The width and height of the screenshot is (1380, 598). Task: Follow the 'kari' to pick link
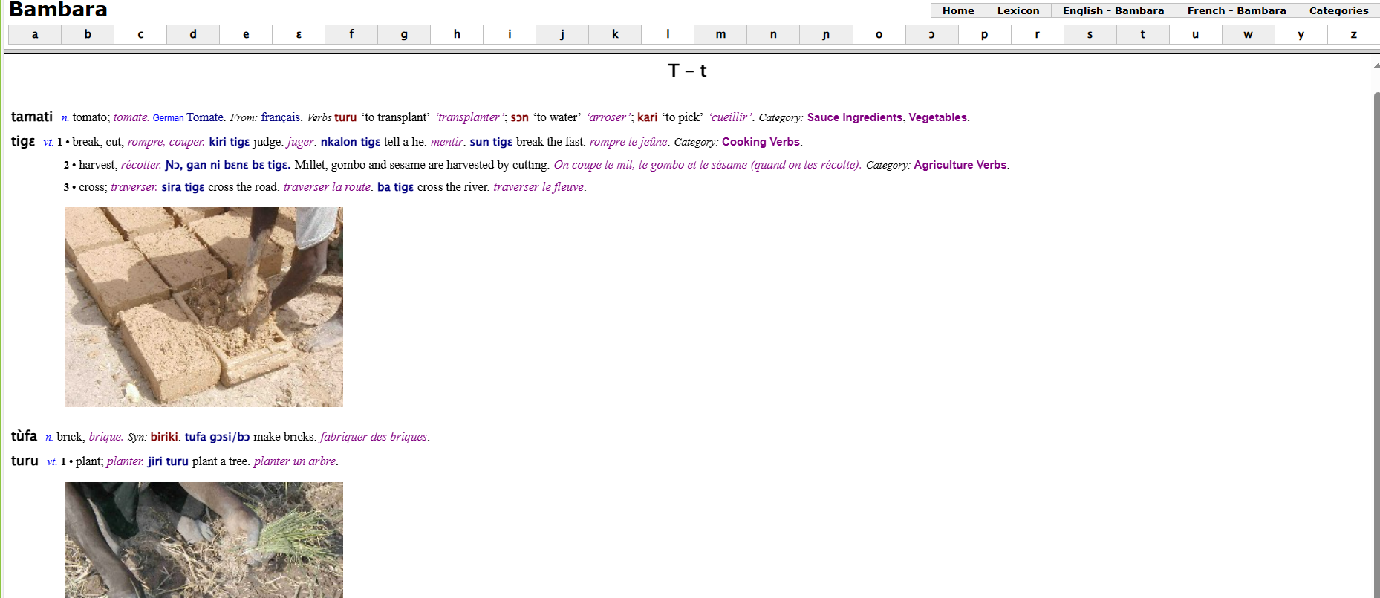point(647,117)
